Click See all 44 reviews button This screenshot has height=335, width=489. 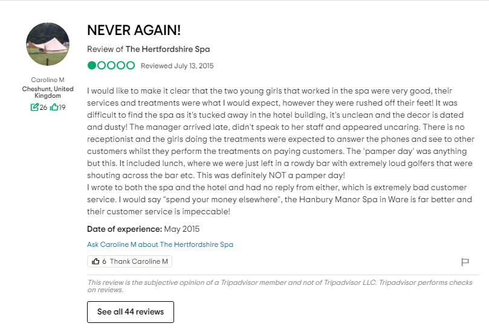[x=131, y=312]
